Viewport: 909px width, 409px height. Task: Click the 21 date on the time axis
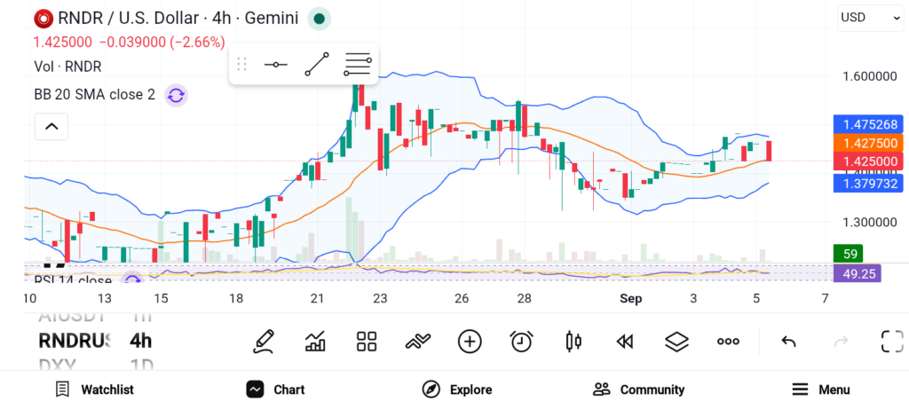coord(317,299)
